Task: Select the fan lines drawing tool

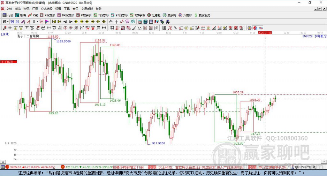Action: tap(118, 28)
